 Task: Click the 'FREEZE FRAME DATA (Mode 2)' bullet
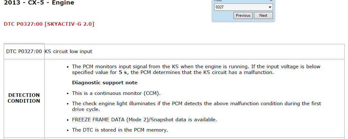[144, 120]
